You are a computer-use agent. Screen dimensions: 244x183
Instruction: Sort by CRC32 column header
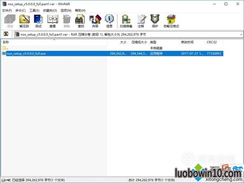pos(214,42)
